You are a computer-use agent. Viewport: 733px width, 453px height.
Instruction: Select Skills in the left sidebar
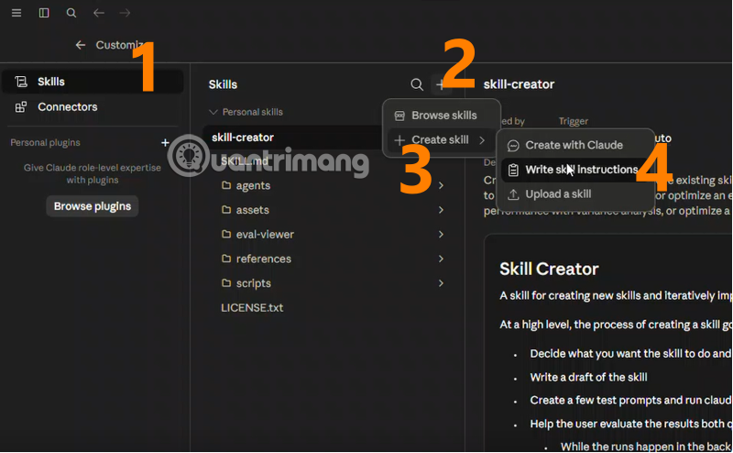pyautogui.click(x=93, y=82)
